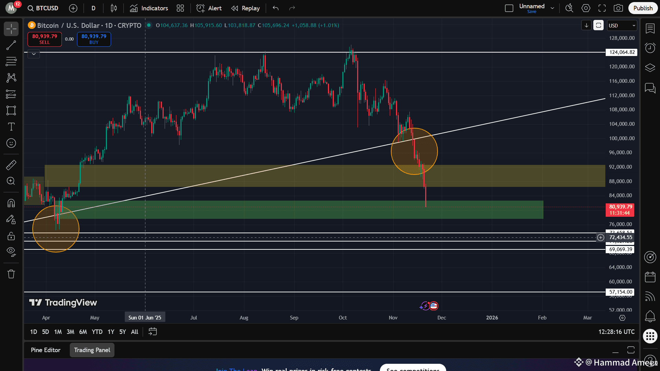Open the Trading Panel tab

(92, 350)
